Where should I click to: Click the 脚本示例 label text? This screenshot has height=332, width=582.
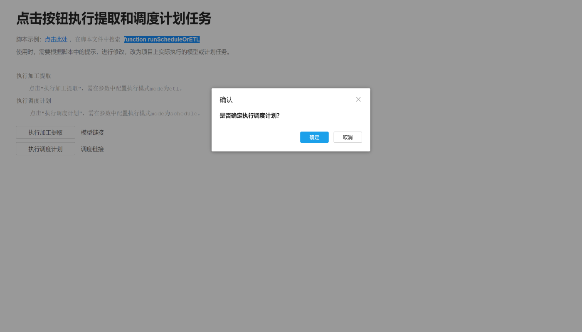[x=28, y=39]
